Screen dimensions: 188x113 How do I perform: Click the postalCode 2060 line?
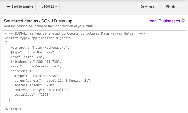tap(31, 94)
